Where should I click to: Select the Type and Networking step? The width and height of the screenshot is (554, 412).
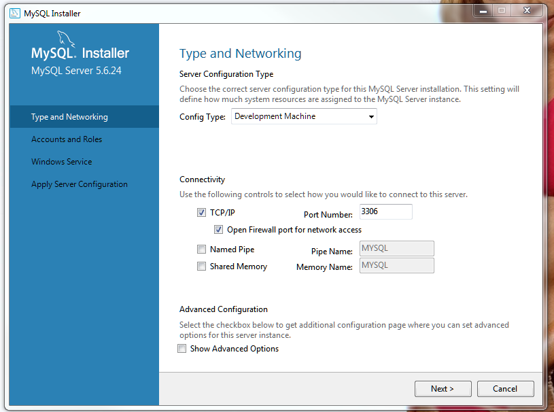coord(69,117)
